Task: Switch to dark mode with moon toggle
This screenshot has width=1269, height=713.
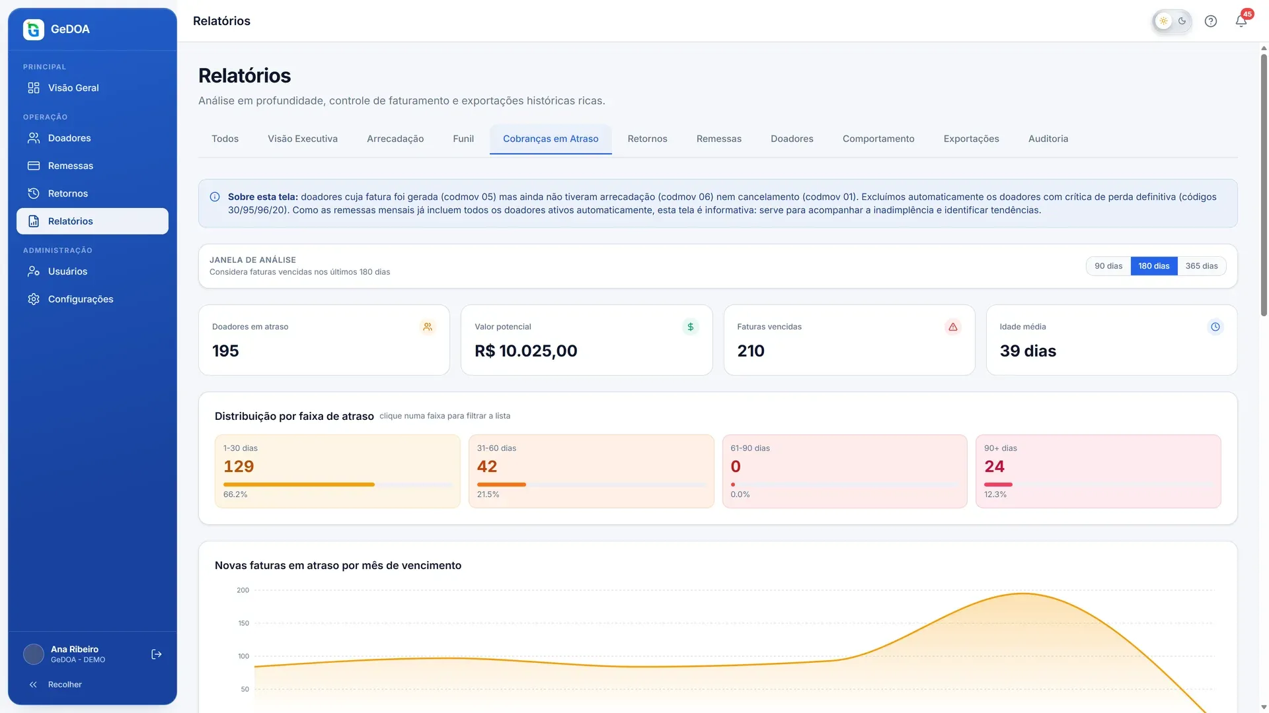Action: pos(1182,21)
